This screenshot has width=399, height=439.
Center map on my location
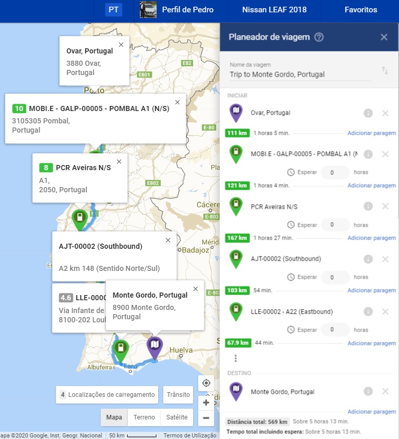coord(206,383)
